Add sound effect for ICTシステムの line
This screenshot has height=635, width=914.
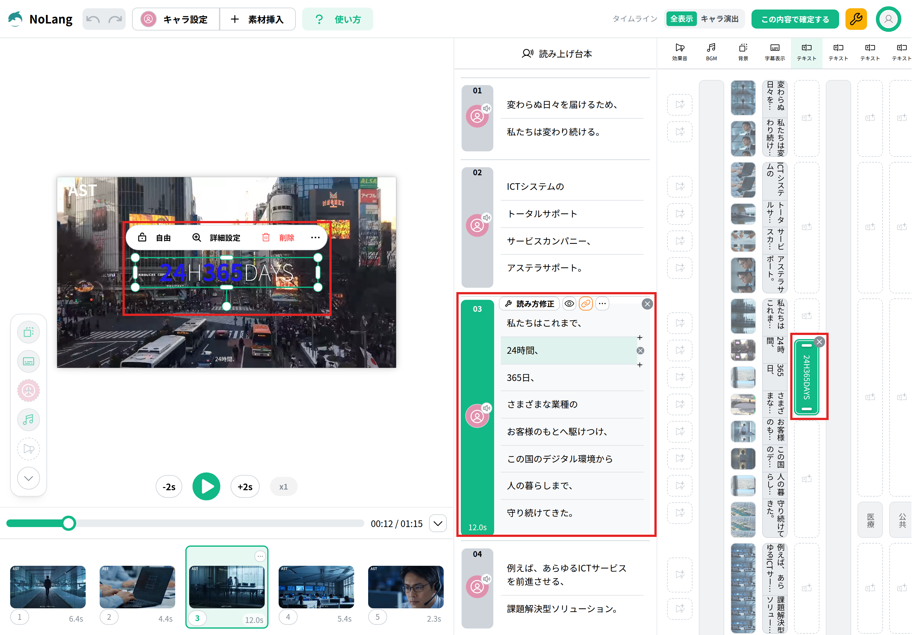click(680, 187)
